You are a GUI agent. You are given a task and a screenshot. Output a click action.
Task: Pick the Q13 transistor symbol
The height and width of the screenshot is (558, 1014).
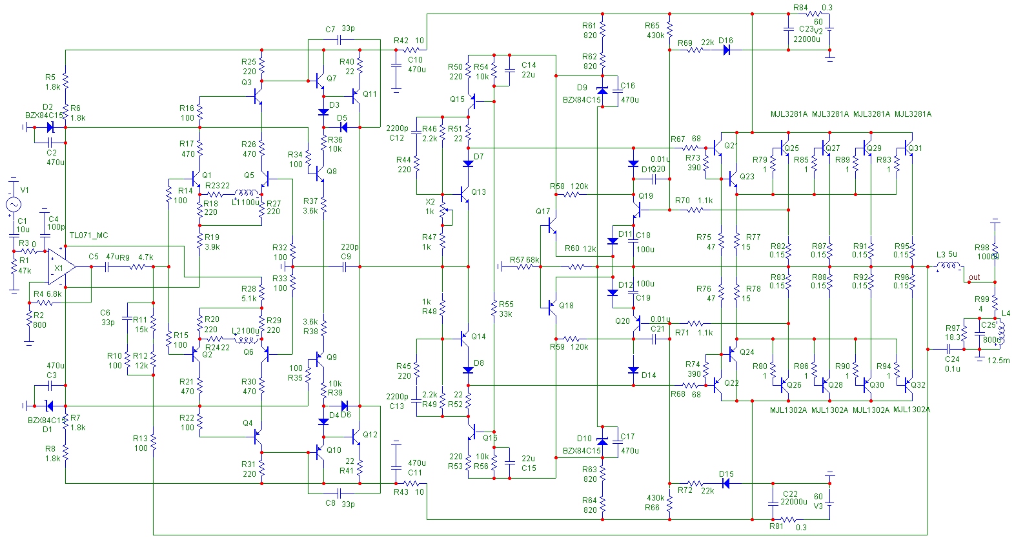tap(465, 194)
